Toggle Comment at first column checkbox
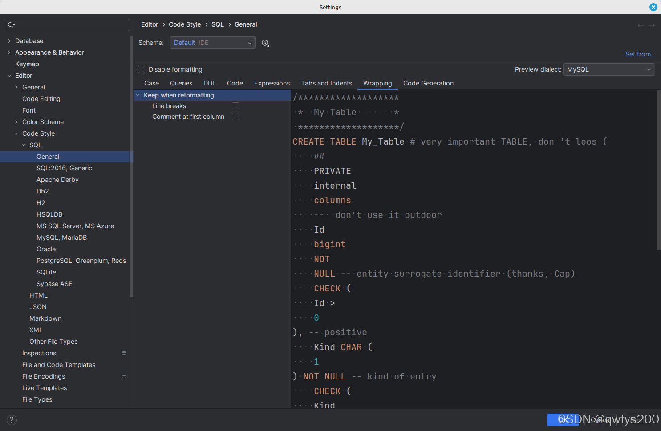The image size is (661, 431). point(235,117)
